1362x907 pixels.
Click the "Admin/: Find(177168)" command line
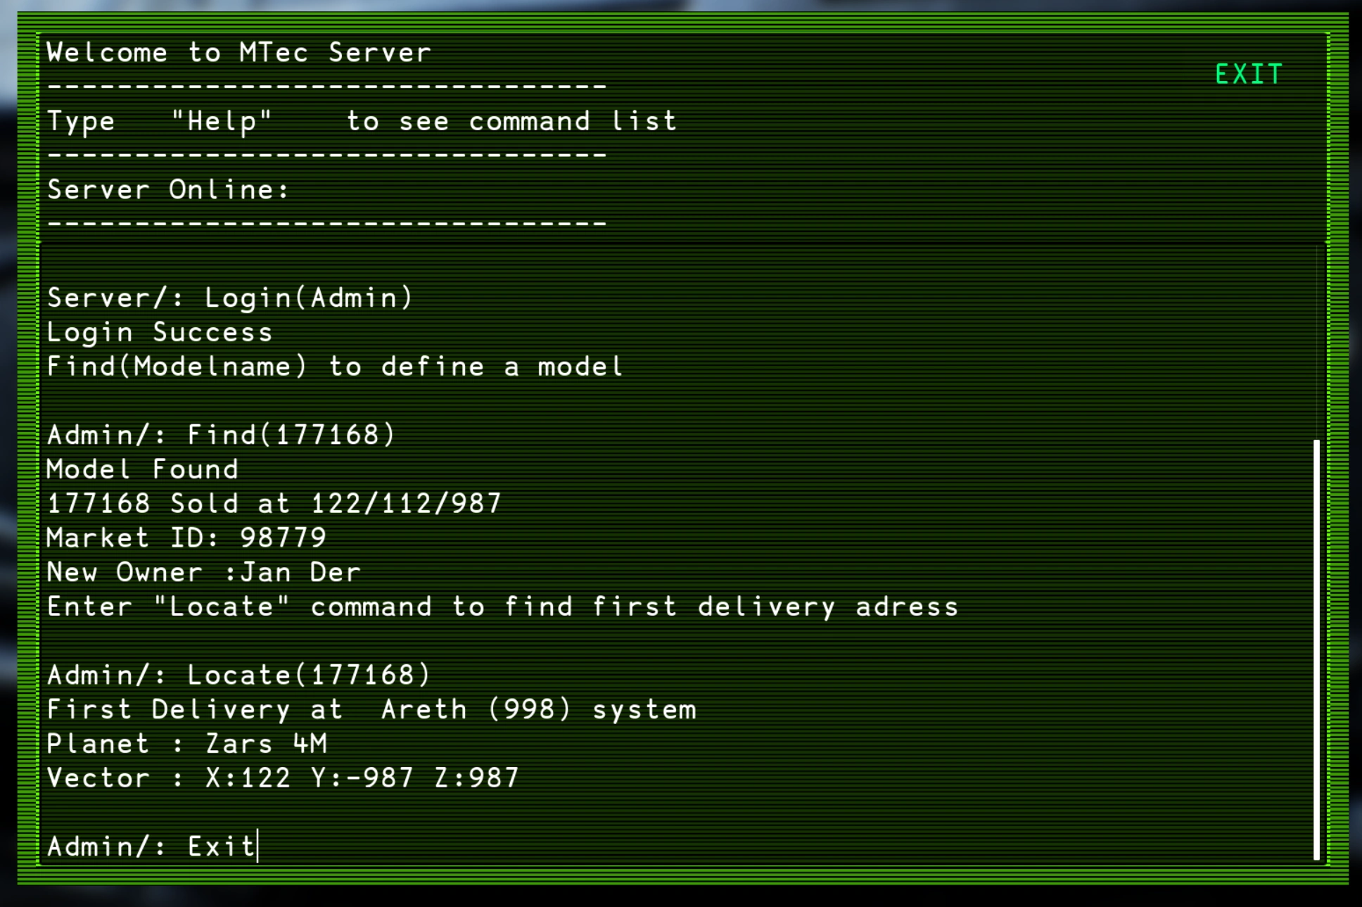pos(221,436)
